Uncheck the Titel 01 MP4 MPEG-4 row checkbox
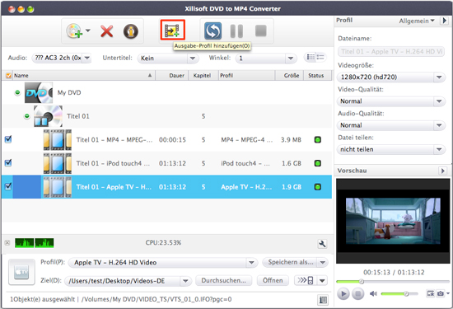This screenshot has width=453, height=309. tap(8, 139)
